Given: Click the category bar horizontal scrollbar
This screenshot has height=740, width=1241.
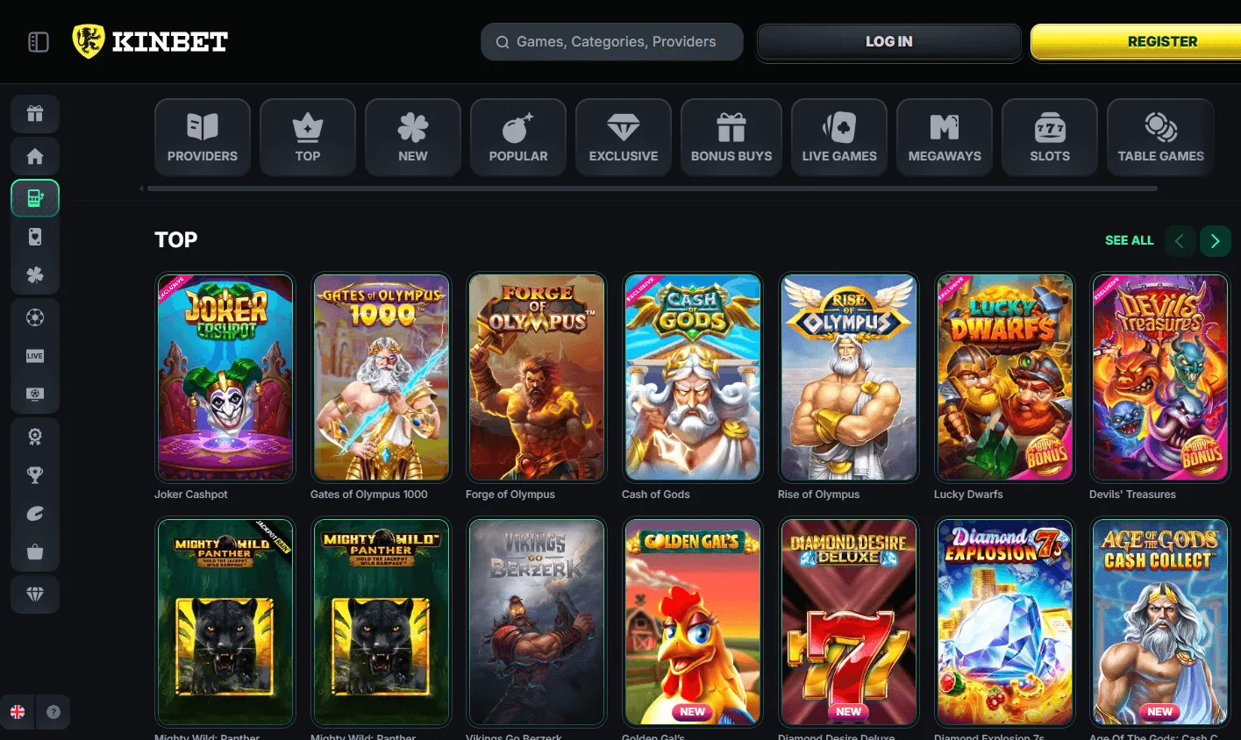Looking at the screenshot, I should (652, 189).
